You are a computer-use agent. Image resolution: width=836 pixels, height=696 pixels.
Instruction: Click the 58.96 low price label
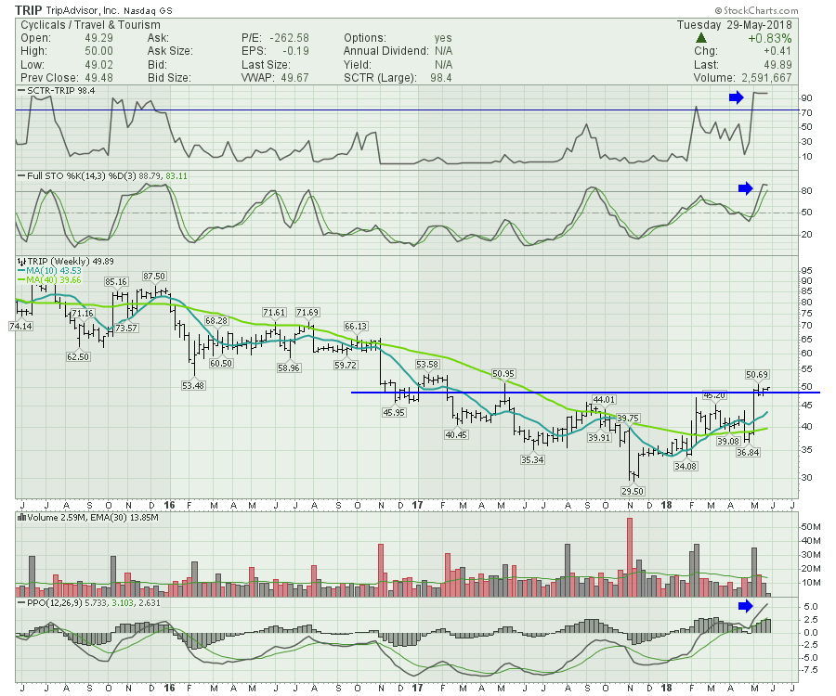[289, 368]
